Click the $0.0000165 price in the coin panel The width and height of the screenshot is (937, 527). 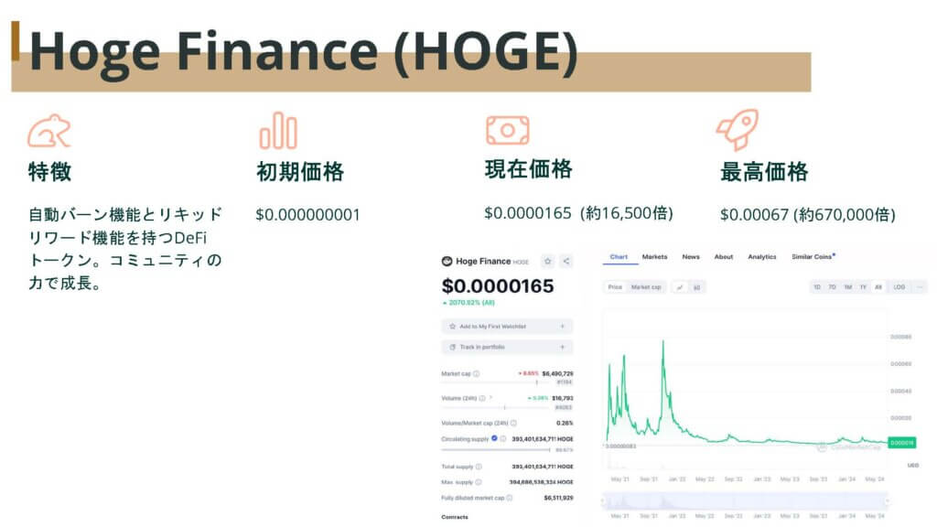coord(498,286)
